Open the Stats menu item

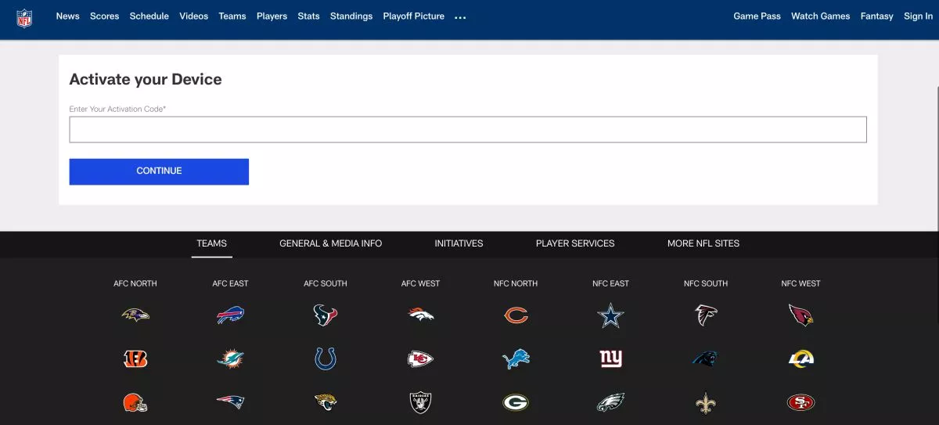click(308, 16)
